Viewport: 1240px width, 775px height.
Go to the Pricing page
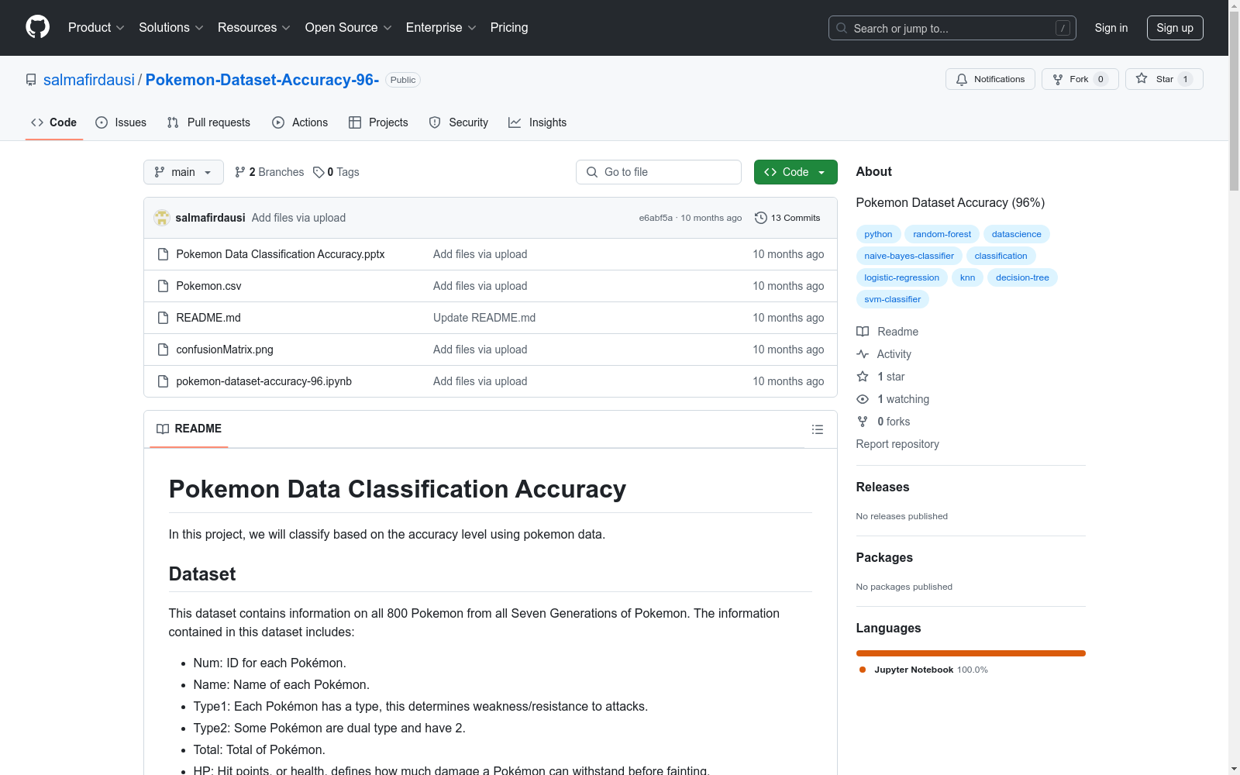click(x=509, y=28)
